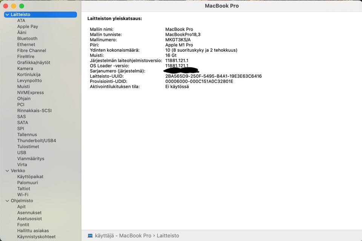This screenshot has width=362, height=241.
Task: Open Asetusosiot entry
Action: click(29, 219)
